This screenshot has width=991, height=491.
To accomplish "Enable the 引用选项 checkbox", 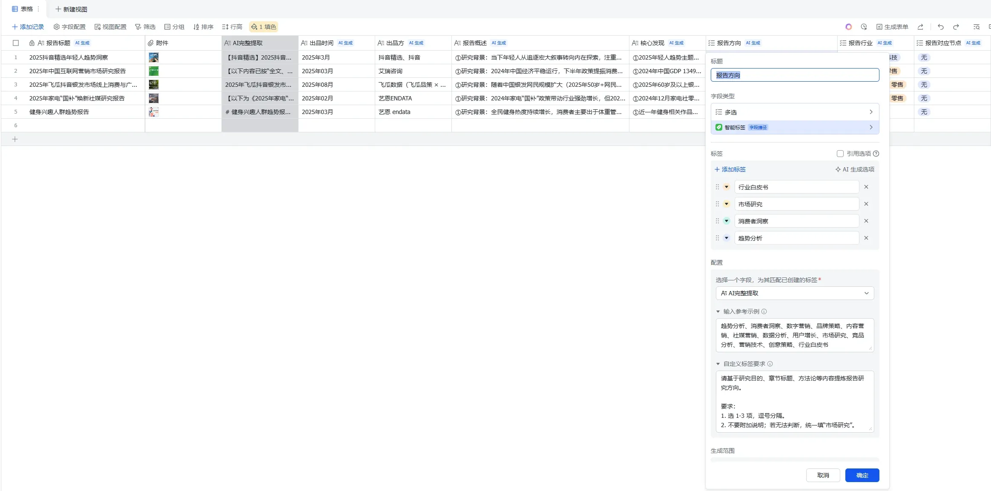I will point(840,154).
